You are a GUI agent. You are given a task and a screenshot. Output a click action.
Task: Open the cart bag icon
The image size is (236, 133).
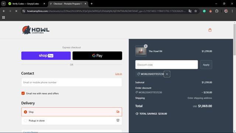click(210, 30)
